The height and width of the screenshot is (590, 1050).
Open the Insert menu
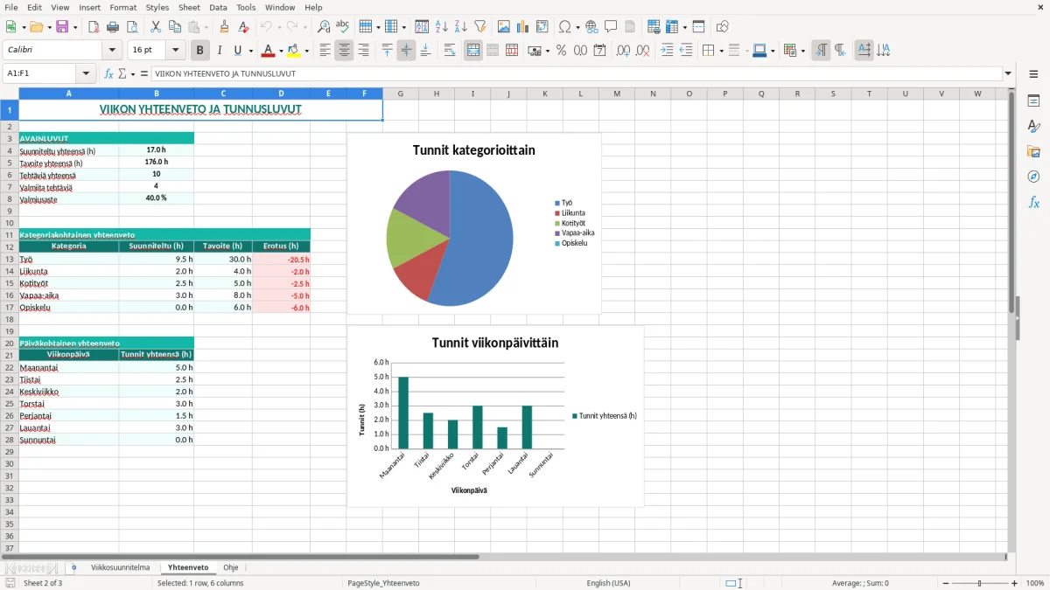(89, 7)
